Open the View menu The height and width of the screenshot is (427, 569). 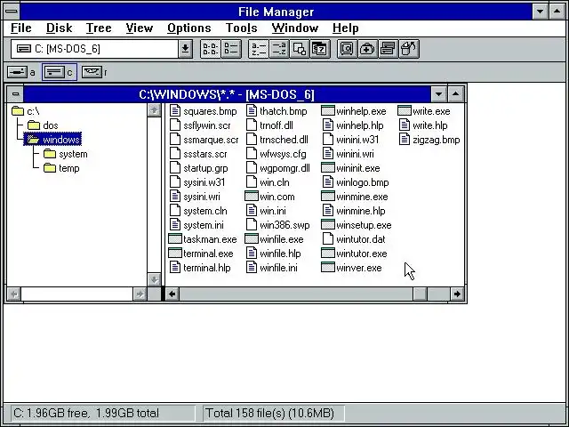[140, 28]
